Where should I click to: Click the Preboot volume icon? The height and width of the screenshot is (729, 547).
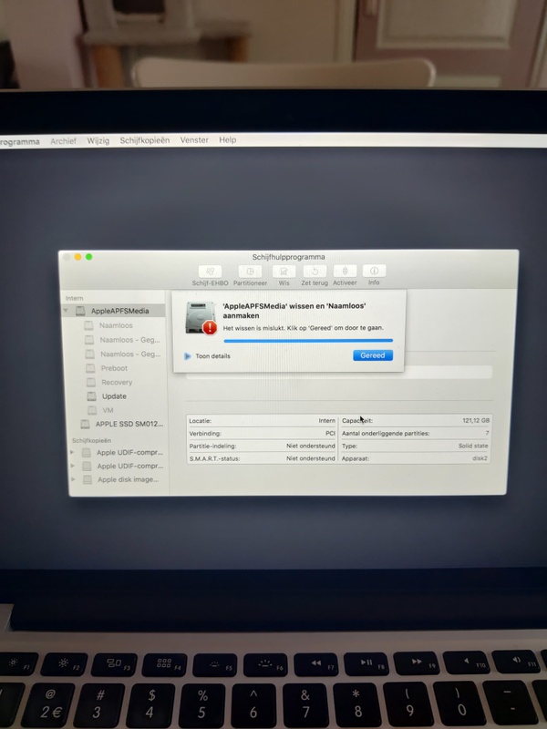91,368
